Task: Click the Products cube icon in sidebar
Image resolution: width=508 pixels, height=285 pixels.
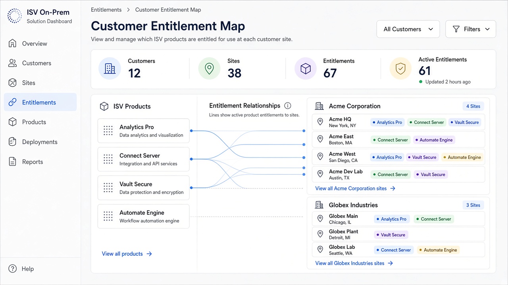Action: pyautogui.click(x=13, y=122)
